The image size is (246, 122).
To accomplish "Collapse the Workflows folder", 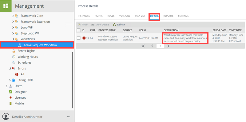I will (13, 39).
